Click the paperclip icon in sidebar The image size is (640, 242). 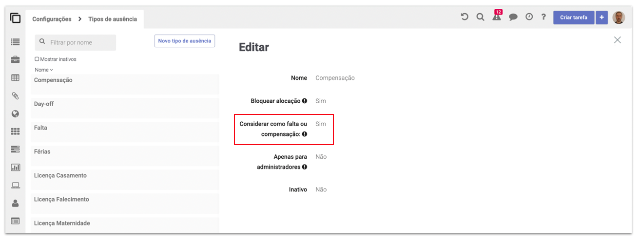click(15, 96)
